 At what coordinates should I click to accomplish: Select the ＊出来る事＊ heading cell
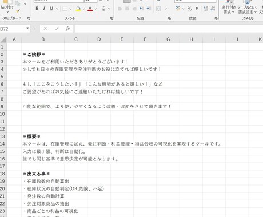pos(43,174)
